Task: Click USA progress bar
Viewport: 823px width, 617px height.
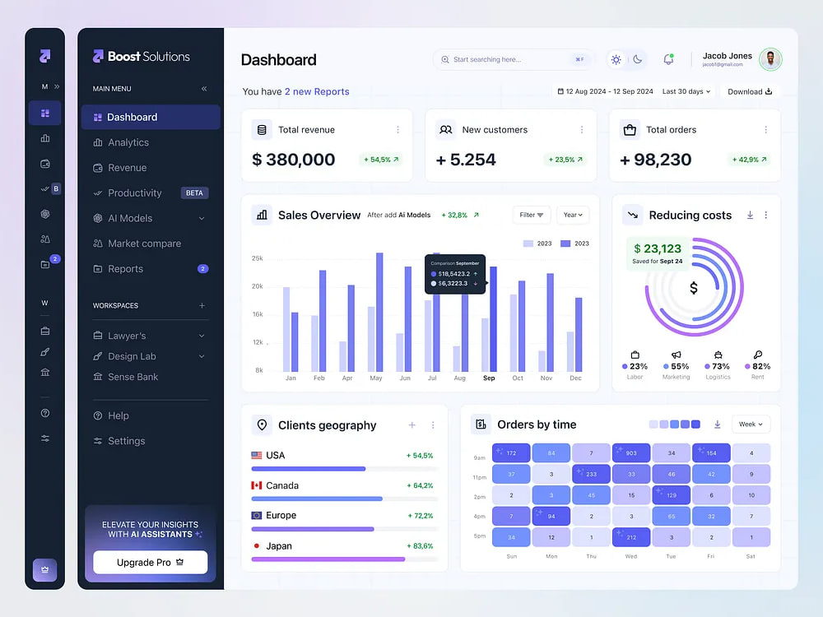Action: tap(344, 469)
